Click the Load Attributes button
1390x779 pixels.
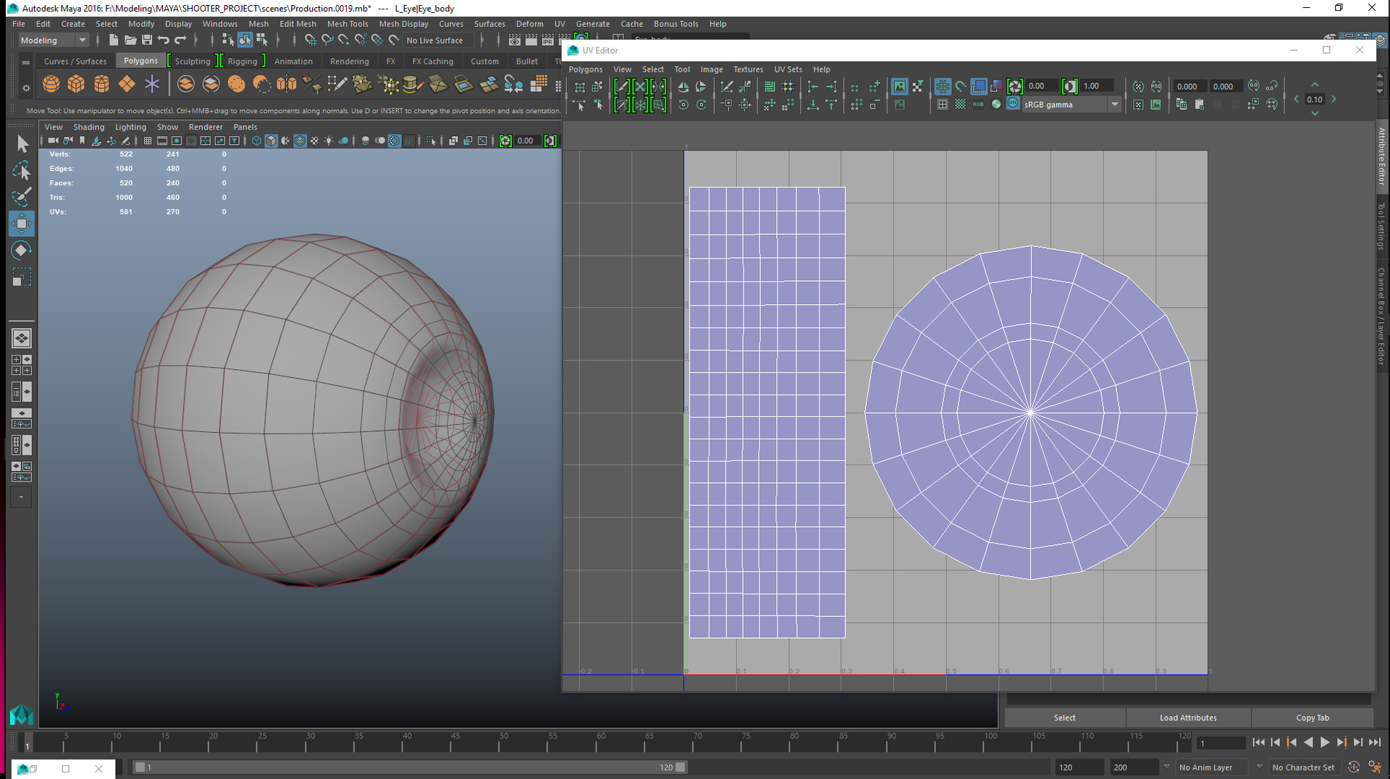click(1188, 717)
